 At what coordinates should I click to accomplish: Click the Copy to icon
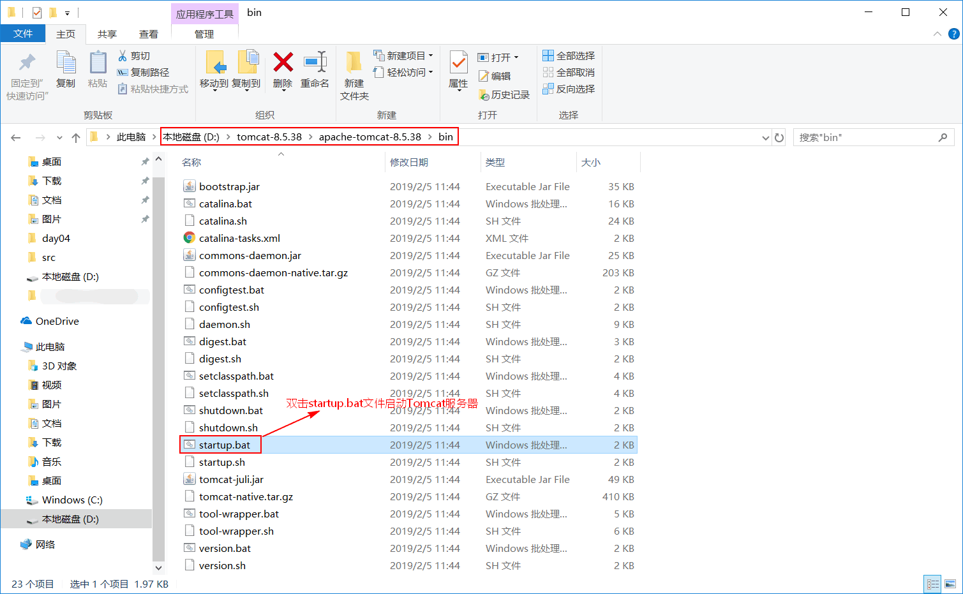[247, 63]
